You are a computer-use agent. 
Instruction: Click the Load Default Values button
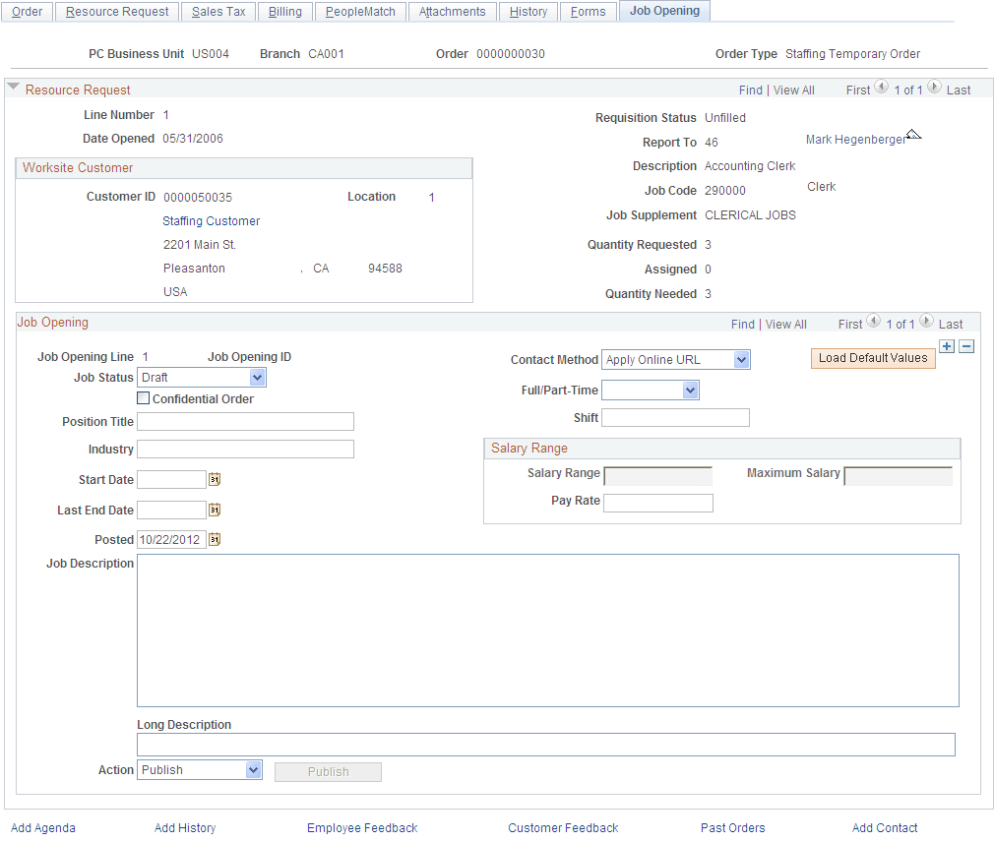(873, 358)
